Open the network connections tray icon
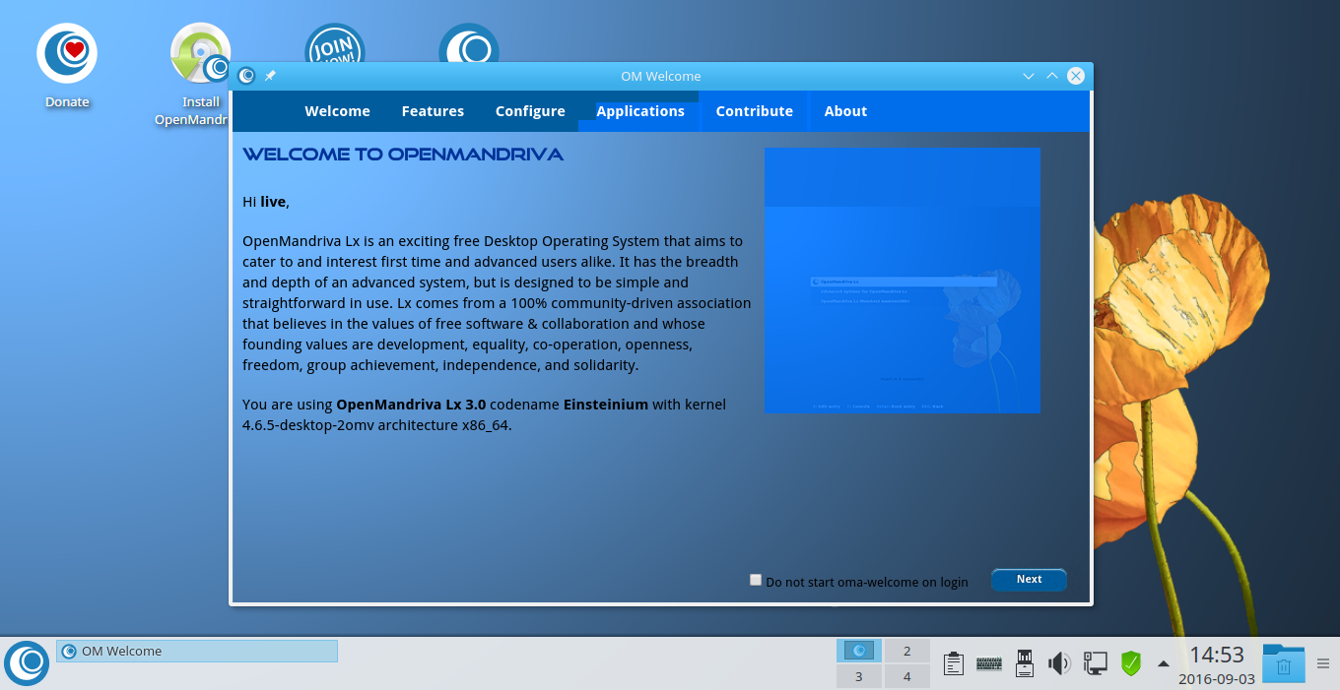The width and height of the screenshot is (1340, 690). (1095, 663)
